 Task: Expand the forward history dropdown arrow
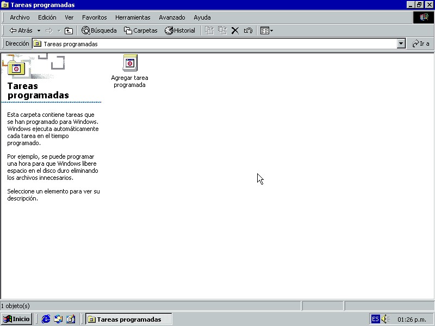pos(59,30)
